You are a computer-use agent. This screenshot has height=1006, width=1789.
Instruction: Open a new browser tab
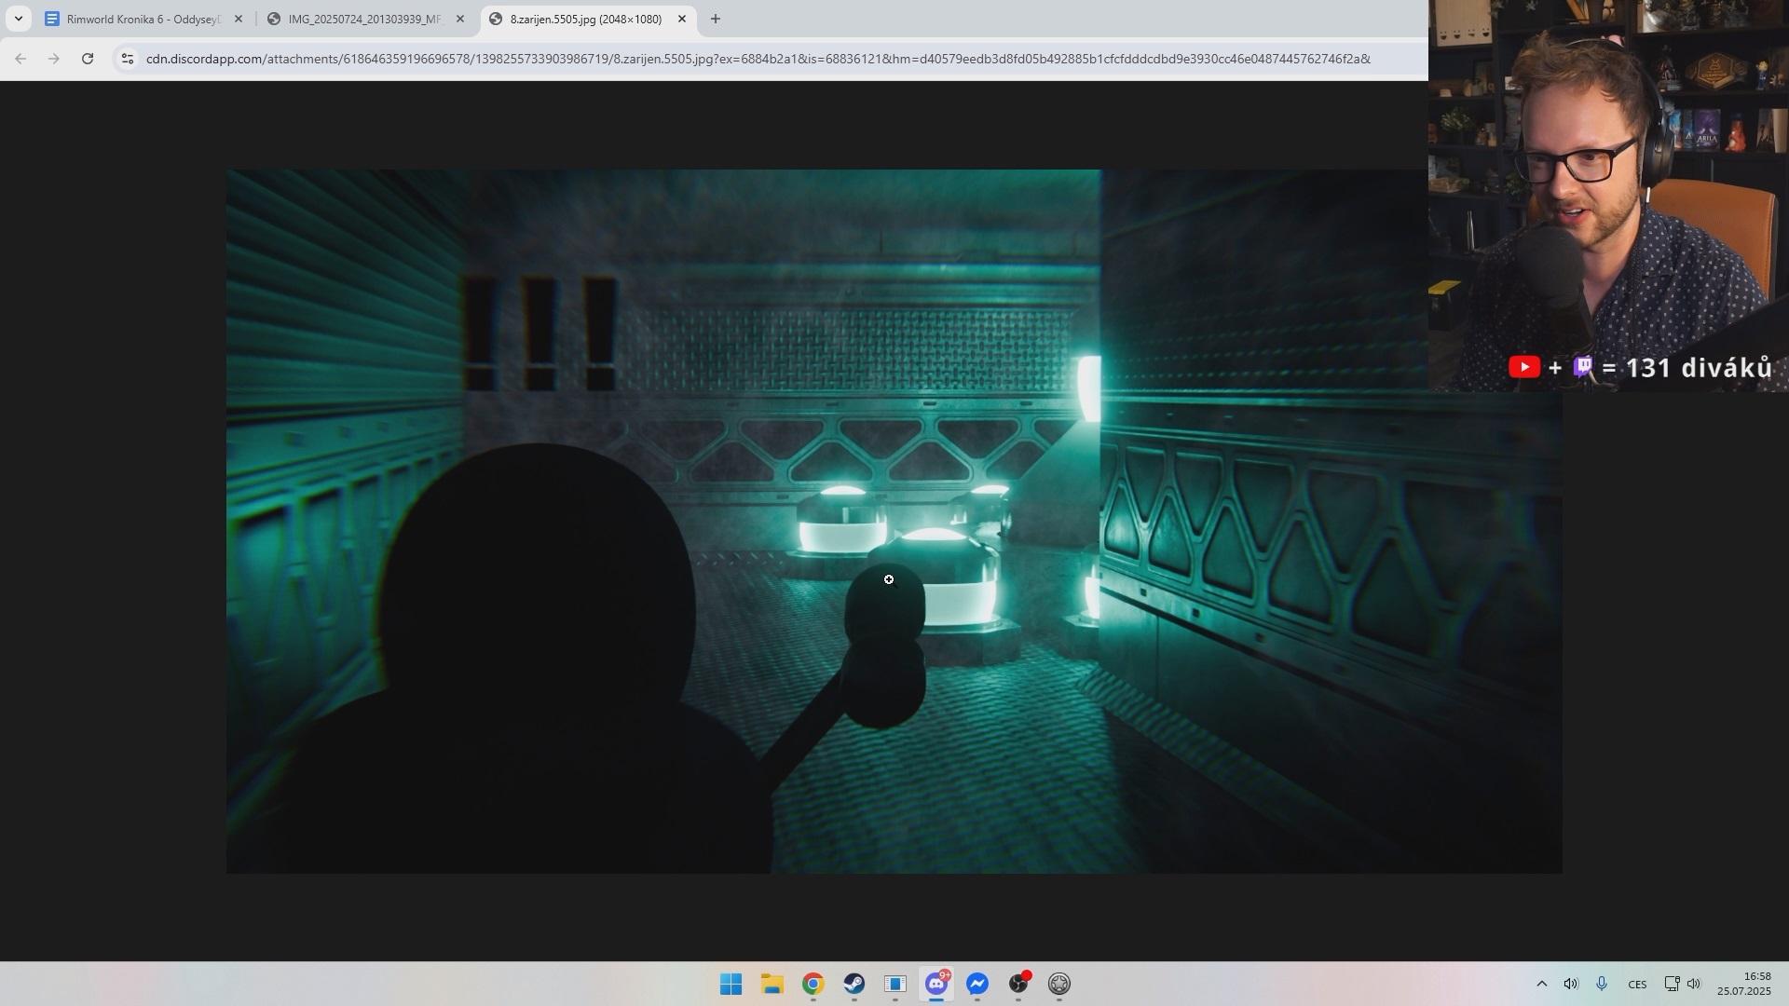715,19
